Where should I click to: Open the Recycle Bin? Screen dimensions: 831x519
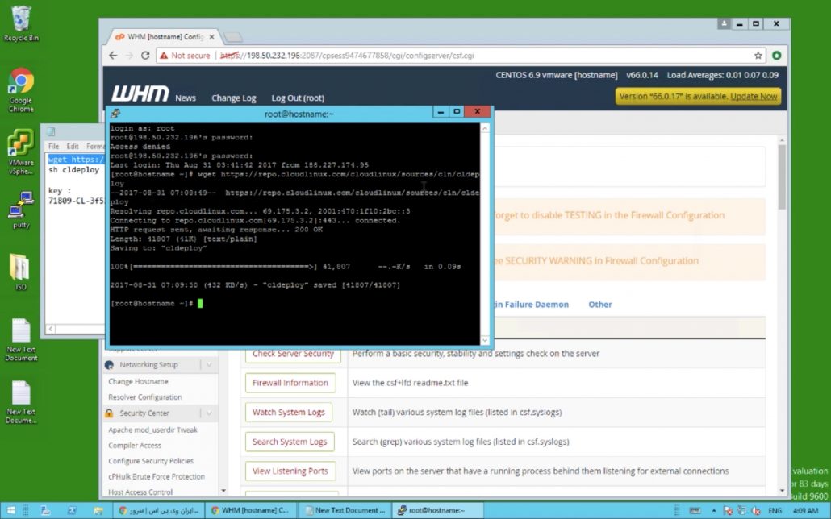pos(21,23)
